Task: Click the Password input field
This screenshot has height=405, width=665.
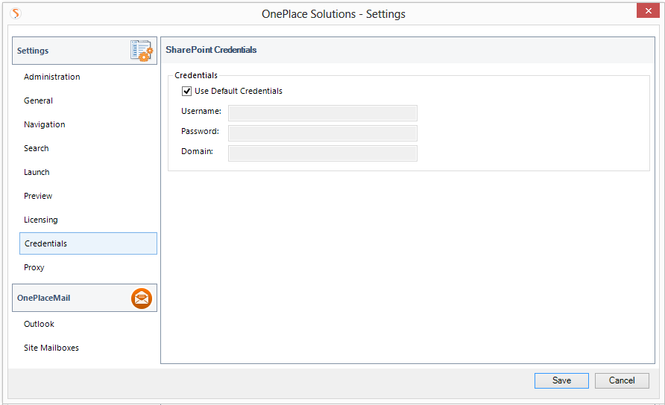Action: [x=322, y=133]
